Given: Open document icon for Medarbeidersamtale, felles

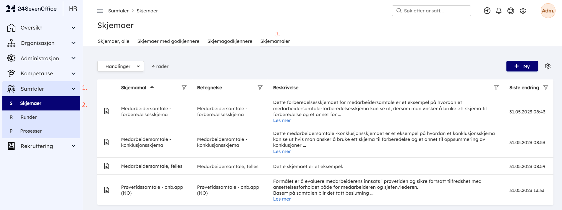Looking at the screenshot, I should point(107,166).
